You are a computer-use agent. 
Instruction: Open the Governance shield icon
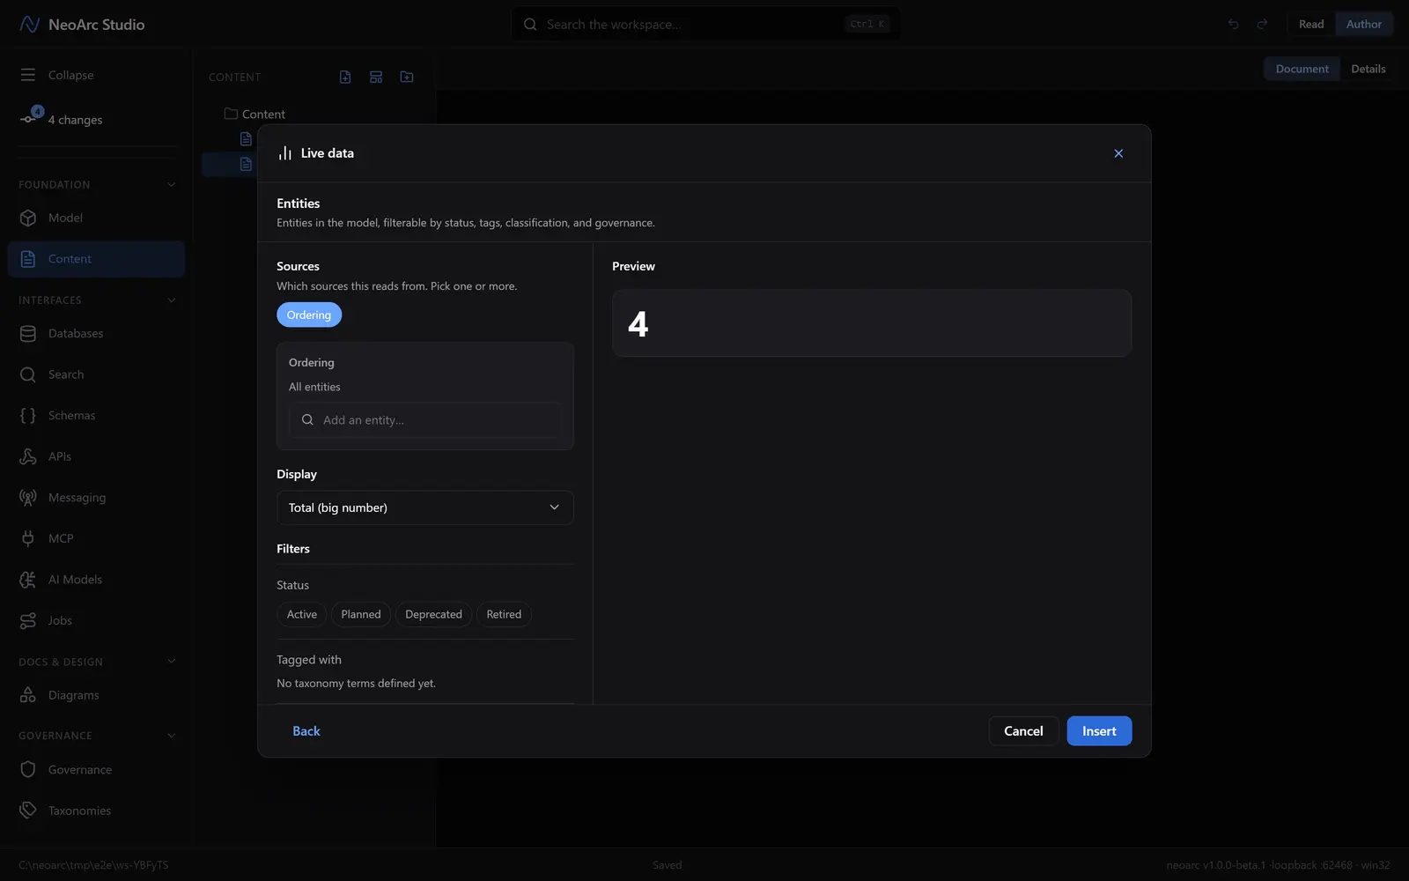28,769
